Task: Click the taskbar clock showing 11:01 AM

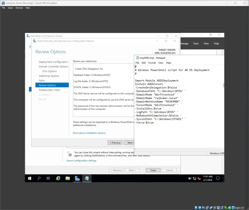Action: point(208,178)
